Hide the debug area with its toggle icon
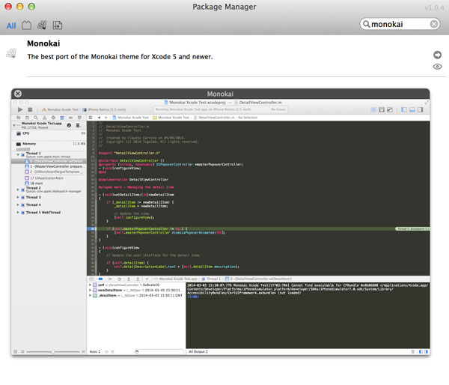The image size is (449, 385). (x=91, y=279)
